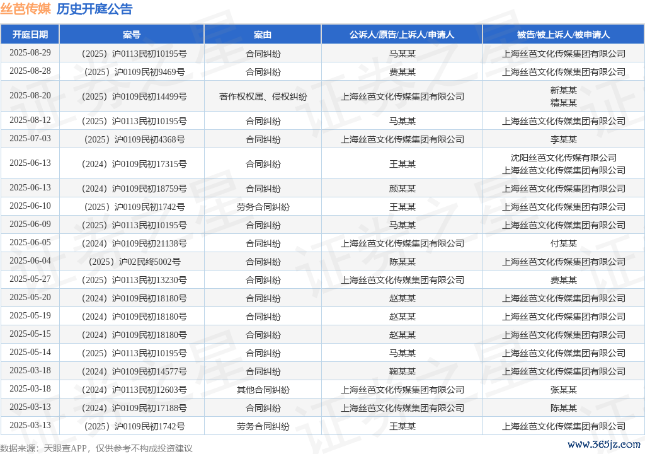This screenshot has width=645, height=454.
Task: Open case number （2025）沪0109民初9469号
Action: (132, 72)
